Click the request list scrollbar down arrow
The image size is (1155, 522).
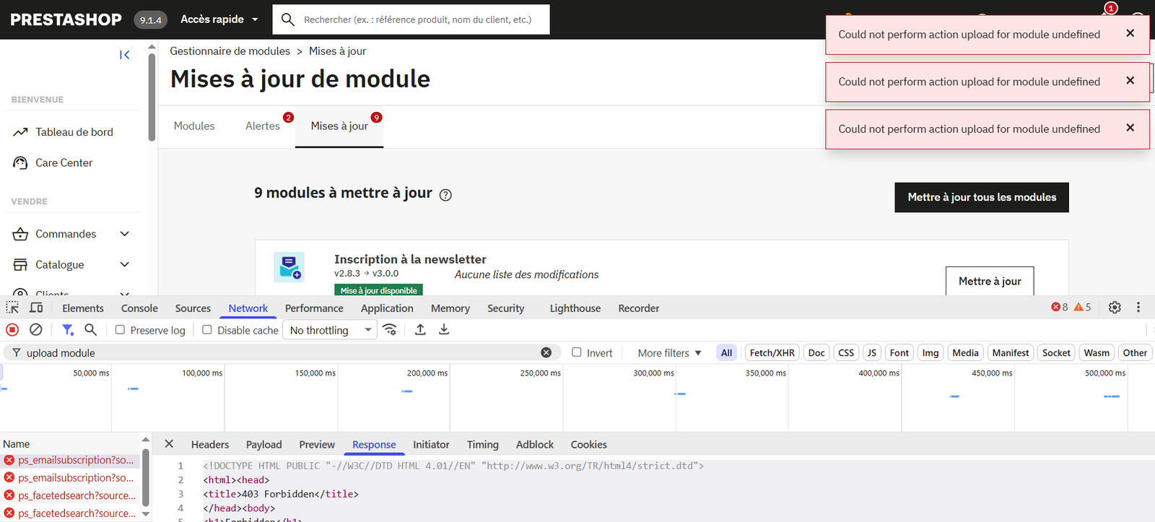pyautogui.click(x=146, y=515)
